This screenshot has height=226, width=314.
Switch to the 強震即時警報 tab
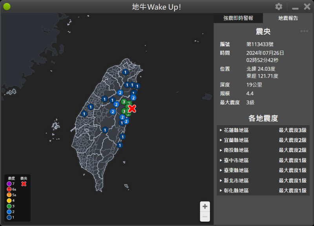[238, 18]
